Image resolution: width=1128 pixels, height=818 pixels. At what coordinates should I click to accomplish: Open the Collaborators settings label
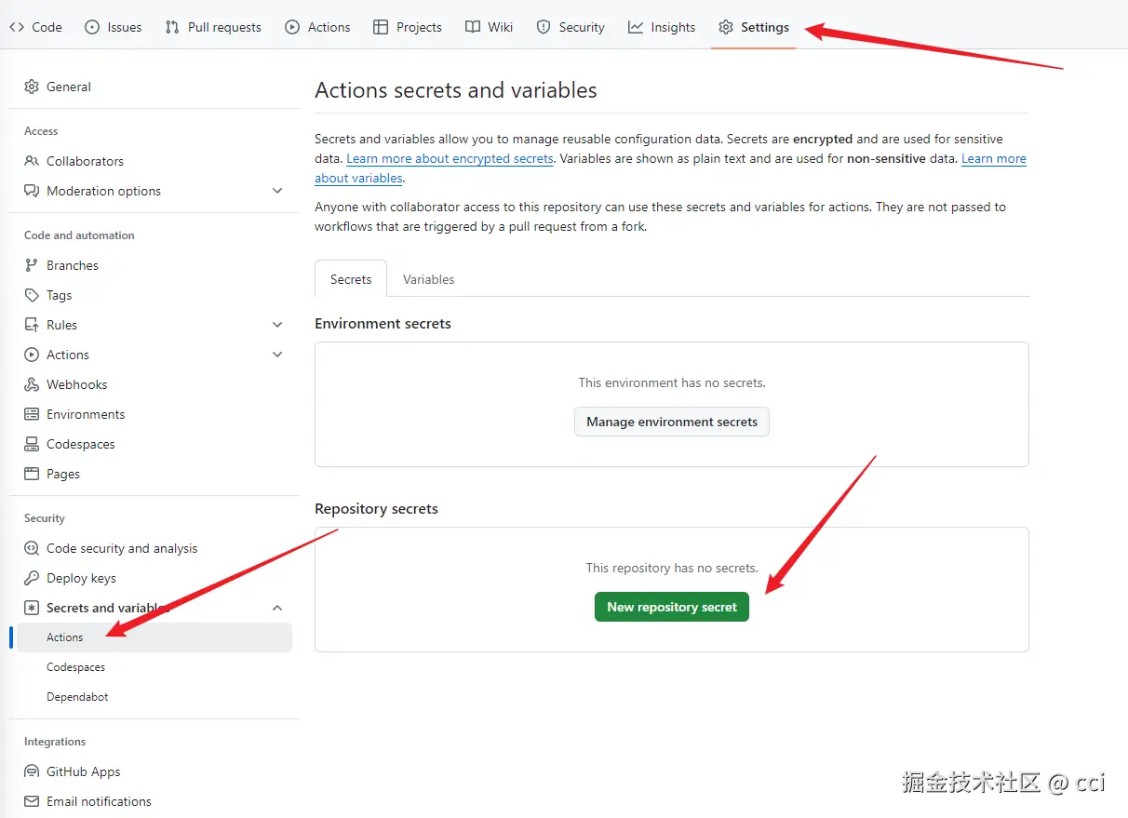[85, 161]
